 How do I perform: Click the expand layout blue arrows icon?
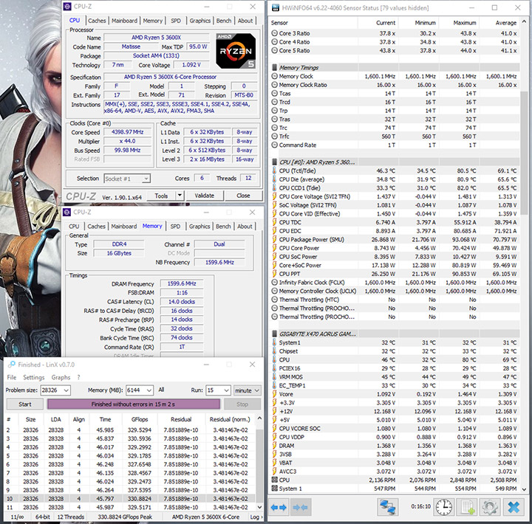(279, 508)
